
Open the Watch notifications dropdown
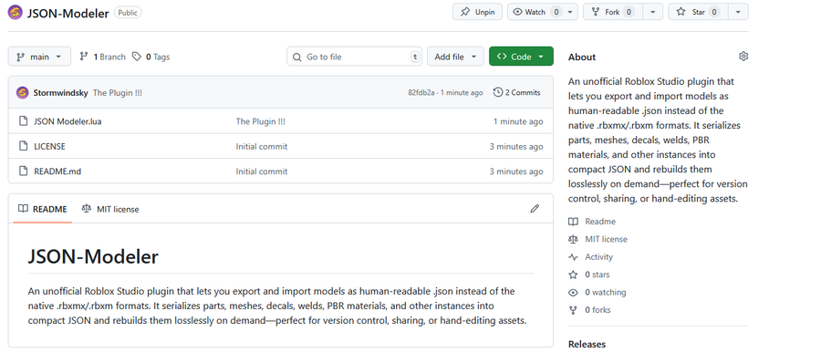pos(543,12)
